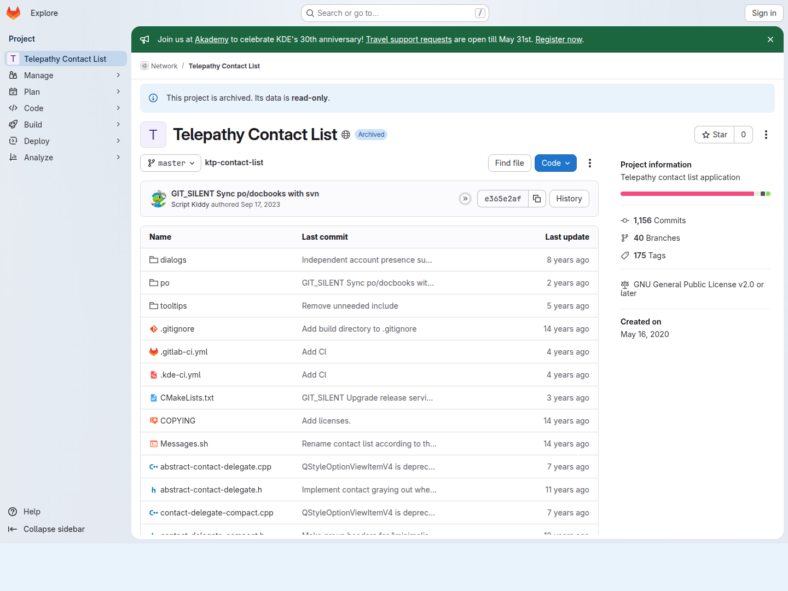Open the GIT_SILENT Sync po/docbooks commit title
The image size is (788, 591).
click(245, 194)
